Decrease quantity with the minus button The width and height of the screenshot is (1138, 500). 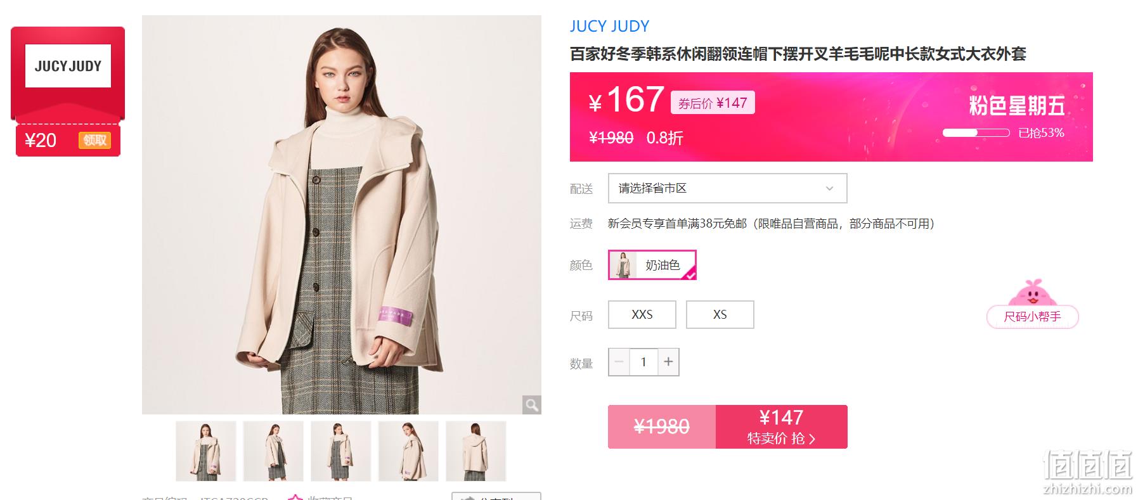(x=619, y=362)
